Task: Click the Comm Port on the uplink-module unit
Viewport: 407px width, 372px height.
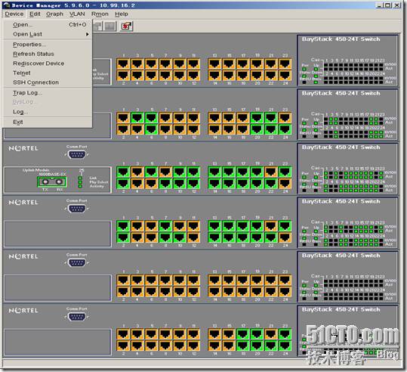Action: [76, 155]
